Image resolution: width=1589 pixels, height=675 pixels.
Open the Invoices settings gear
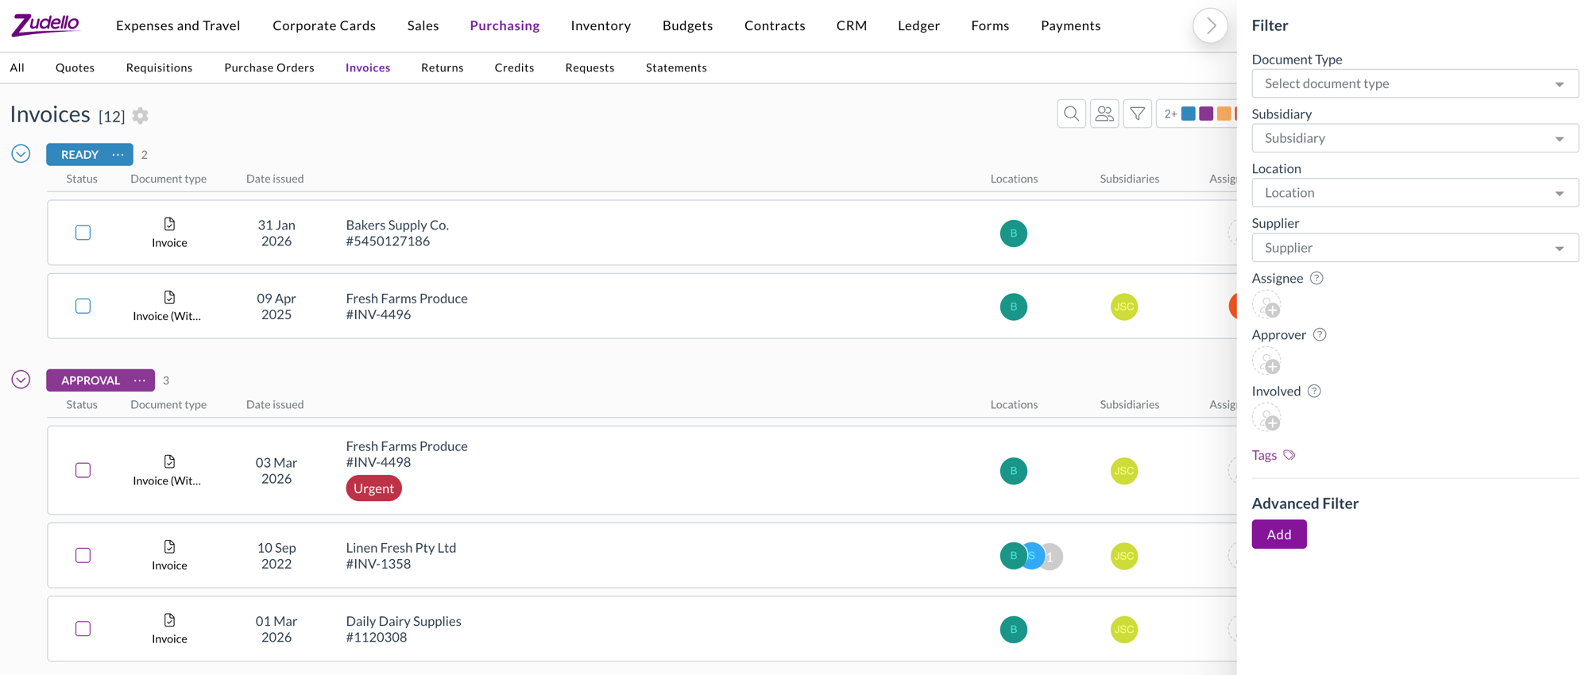(141, 116)
